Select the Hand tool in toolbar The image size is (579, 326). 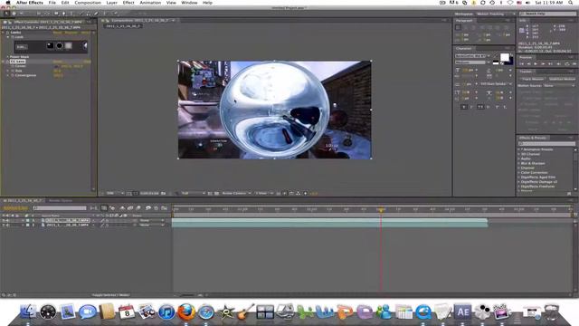click(x=14, y=14)
